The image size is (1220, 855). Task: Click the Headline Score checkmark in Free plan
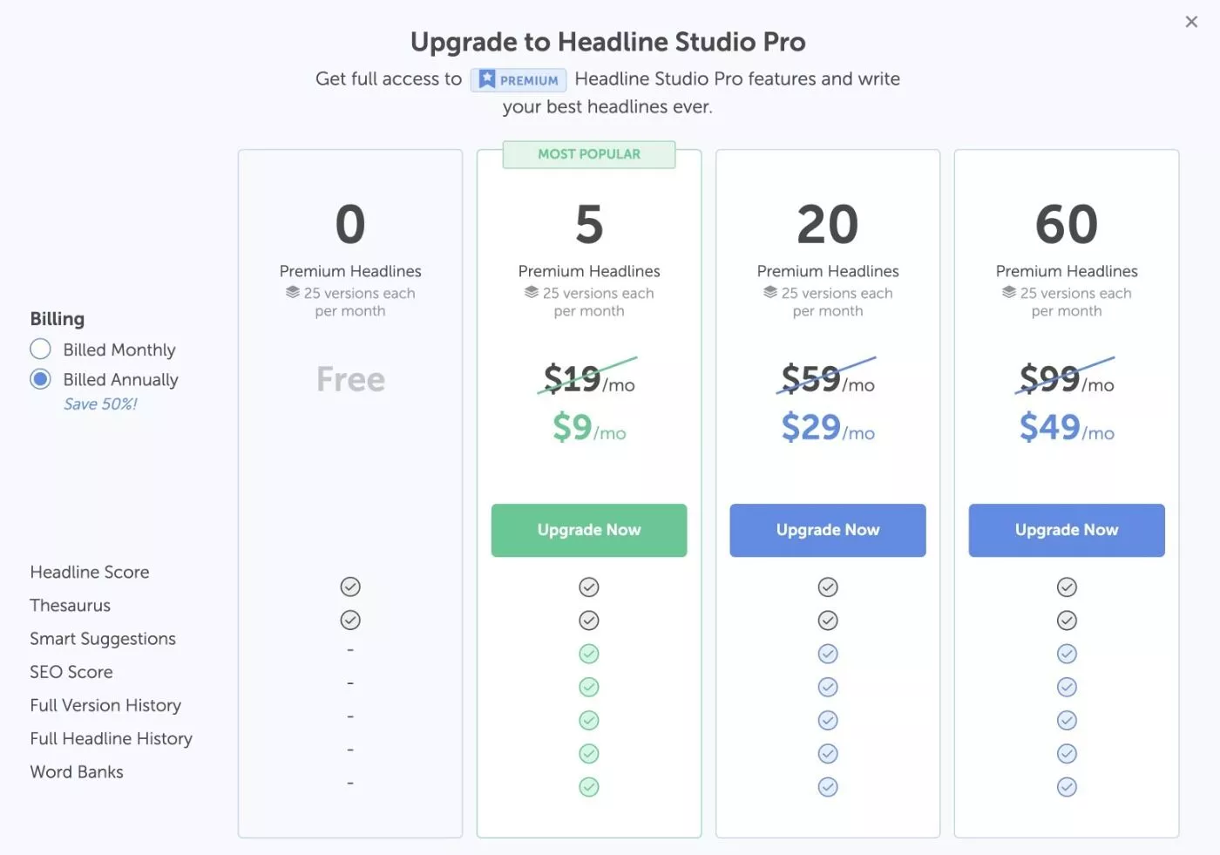[350, 587]
